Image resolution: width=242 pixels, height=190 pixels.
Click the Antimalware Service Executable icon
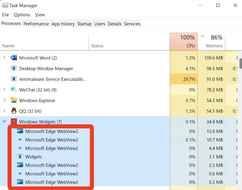[x=14, y=79]
